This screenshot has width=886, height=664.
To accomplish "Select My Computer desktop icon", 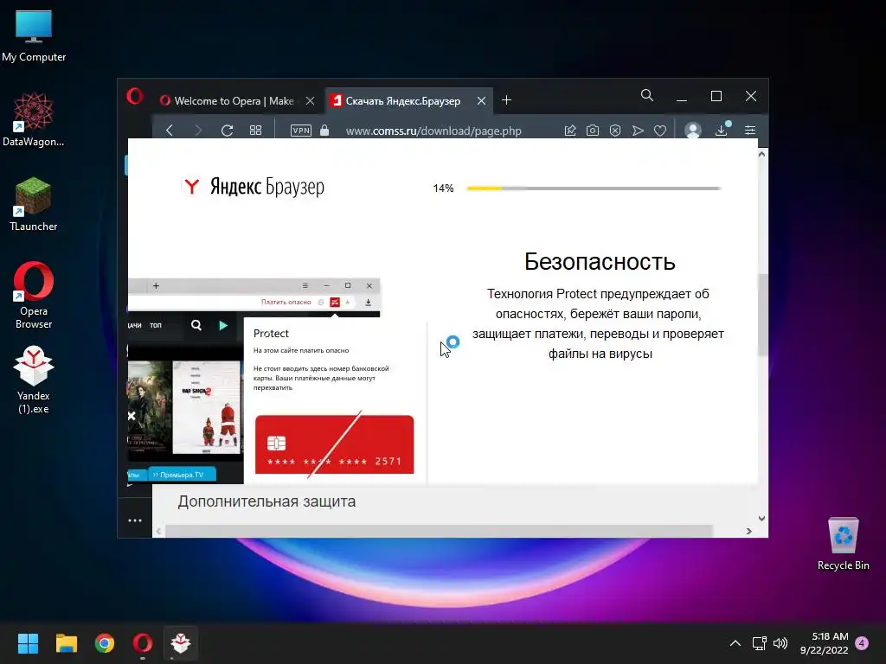I will click(x=34, y=36).
